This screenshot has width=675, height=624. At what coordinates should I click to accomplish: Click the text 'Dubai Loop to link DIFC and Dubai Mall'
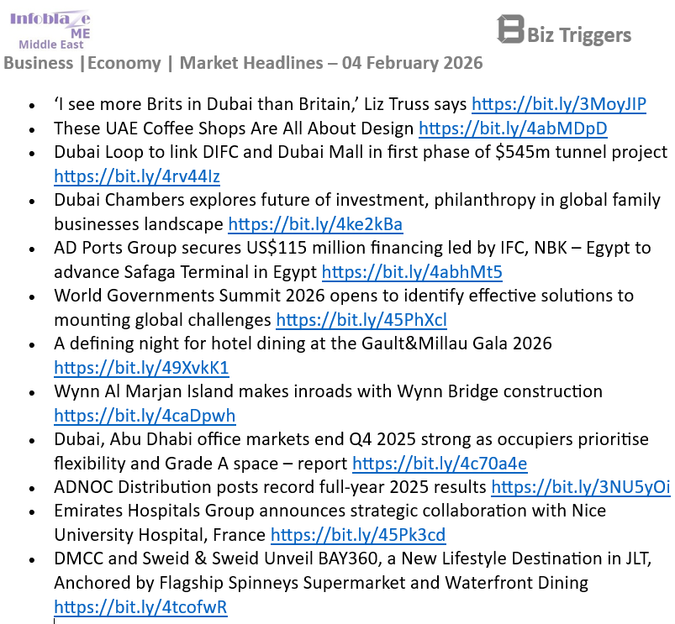(x=208, y=152)
